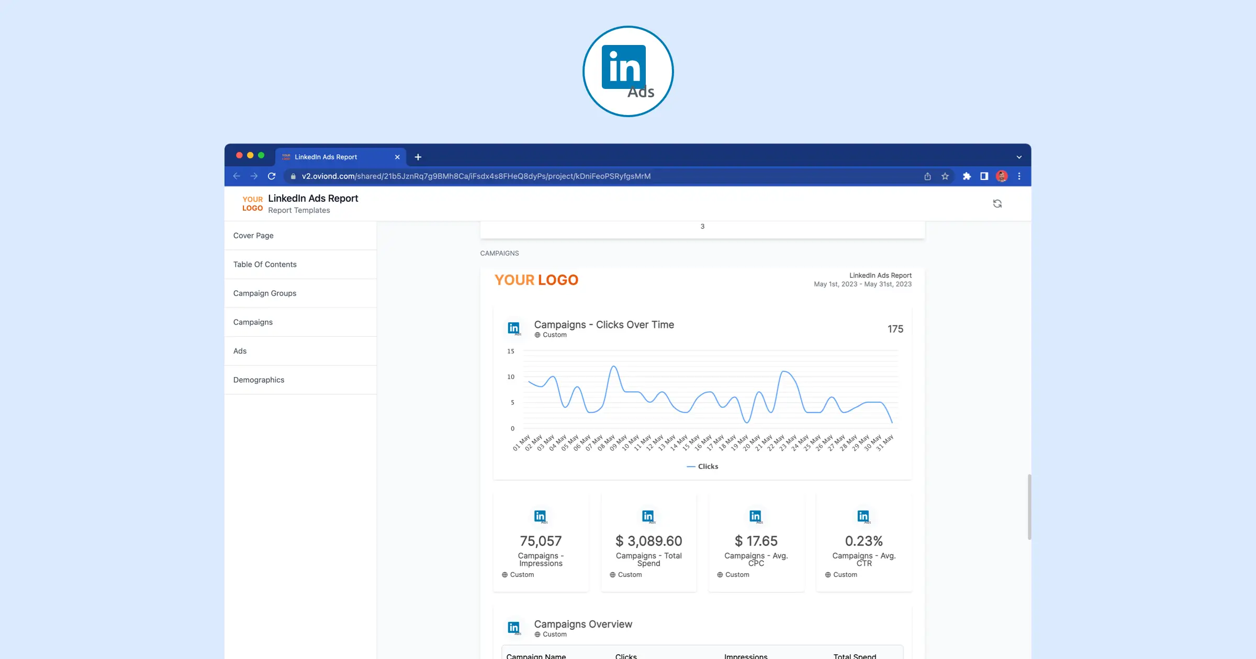
Task: Click the Campaigns Overview title
Action: click(x=583, y=624)
